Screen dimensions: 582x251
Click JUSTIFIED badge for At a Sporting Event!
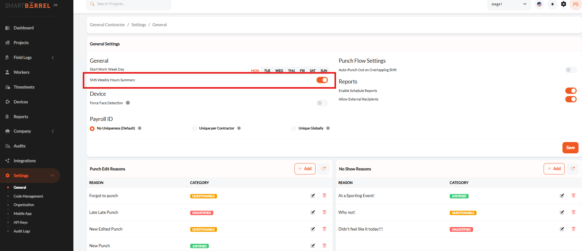pos(459,196)
